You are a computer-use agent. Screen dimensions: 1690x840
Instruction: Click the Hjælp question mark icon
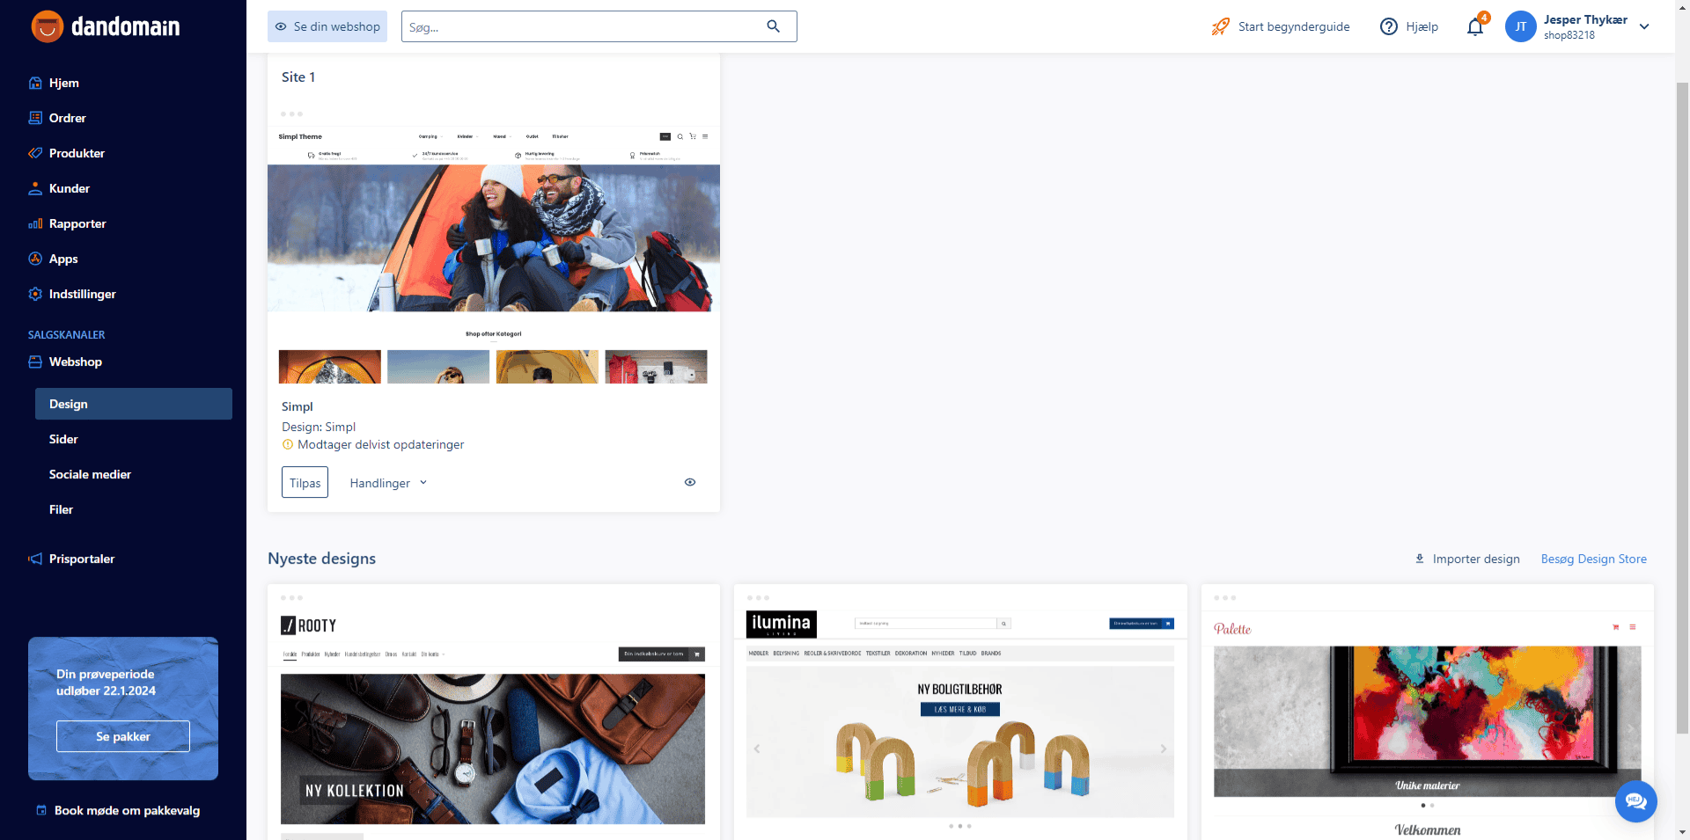point(1388,26)
